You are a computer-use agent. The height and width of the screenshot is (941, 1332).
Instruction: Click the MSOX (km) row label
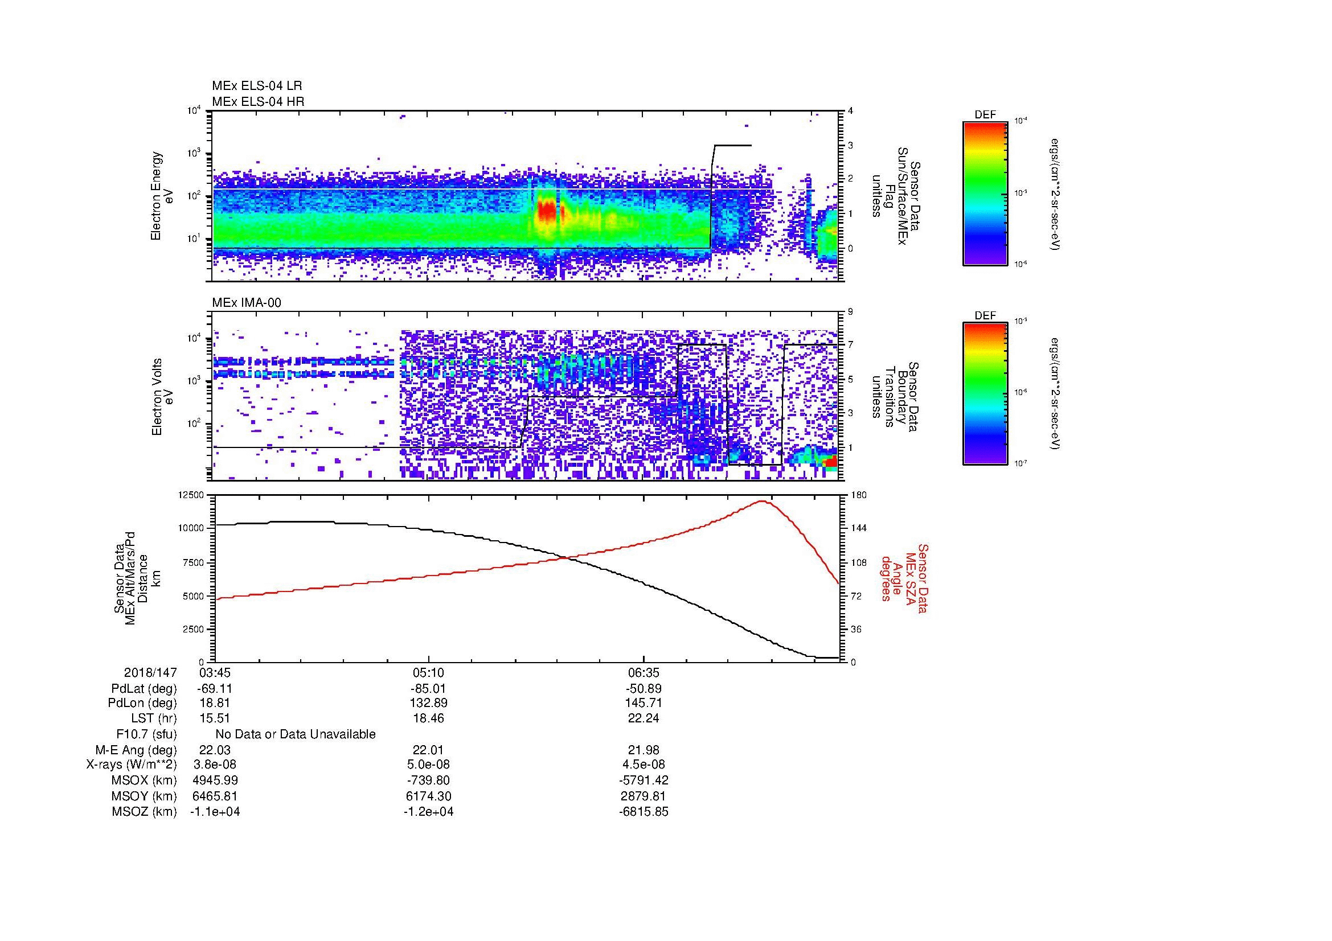144,780
